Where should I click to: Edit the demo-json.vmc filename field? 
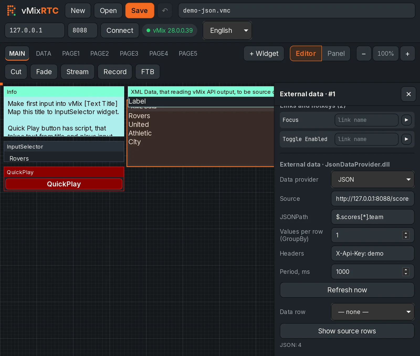297,11
